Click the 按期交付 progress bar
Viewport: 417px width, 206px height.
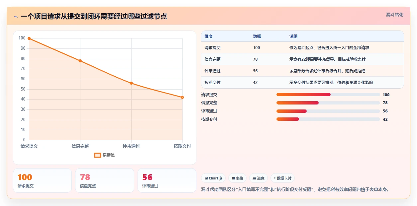coord(328,119)
